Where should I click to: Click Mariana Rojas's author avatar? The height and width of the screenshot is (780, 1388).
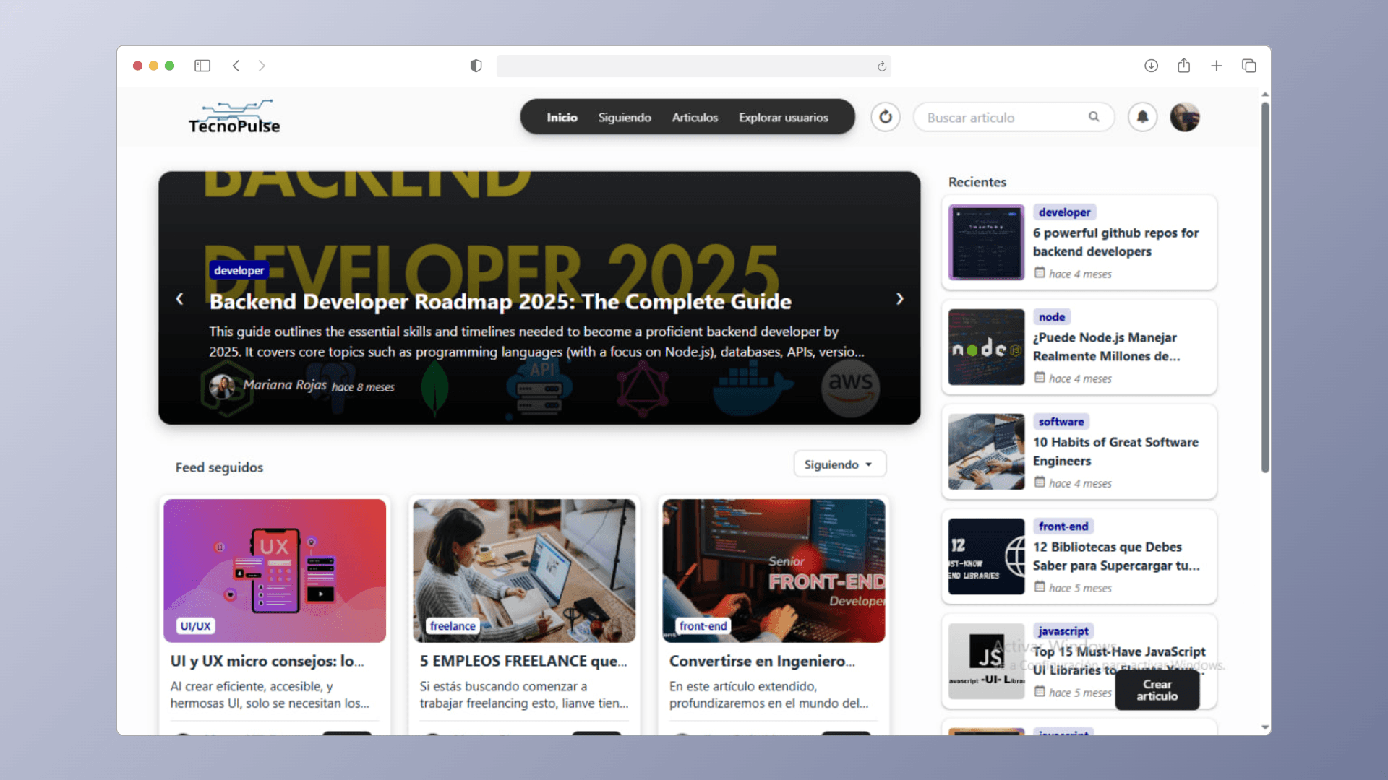(222, 386)
